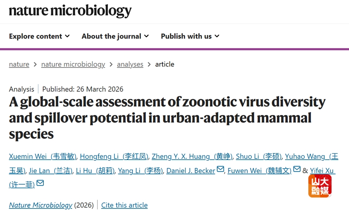This screenshot has width=349, height=215.
Task: Click the envelope icon after Yifei Xu's name
Action: pos(40,183)
